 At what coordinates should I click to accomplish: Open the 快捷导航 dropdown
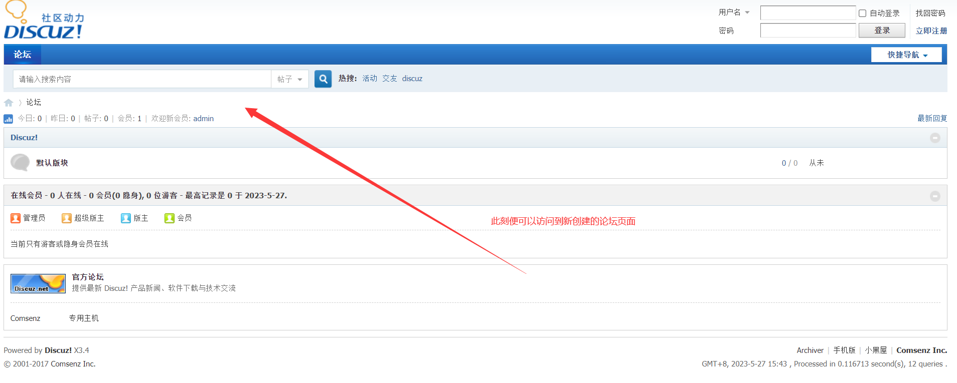[906, 55]
